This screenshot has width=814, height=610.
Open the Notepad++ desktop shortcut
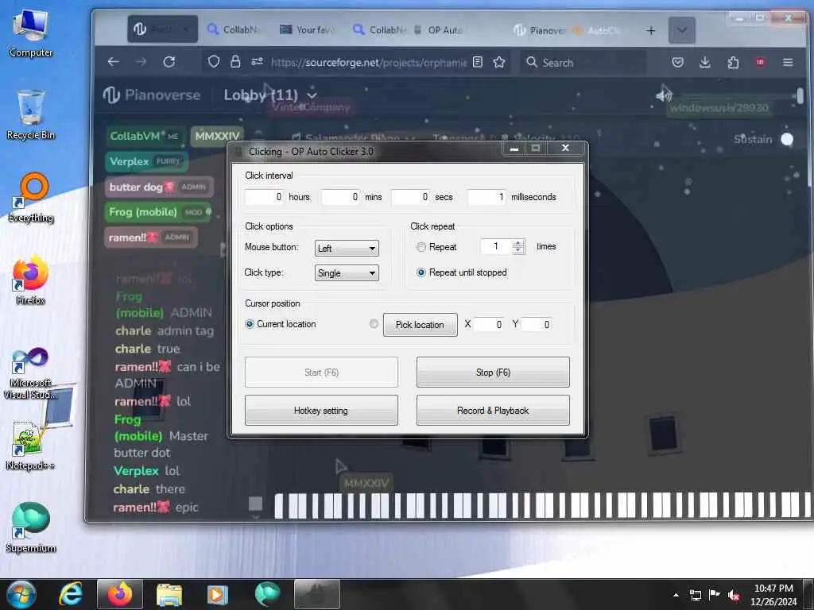tap(31, 446)
